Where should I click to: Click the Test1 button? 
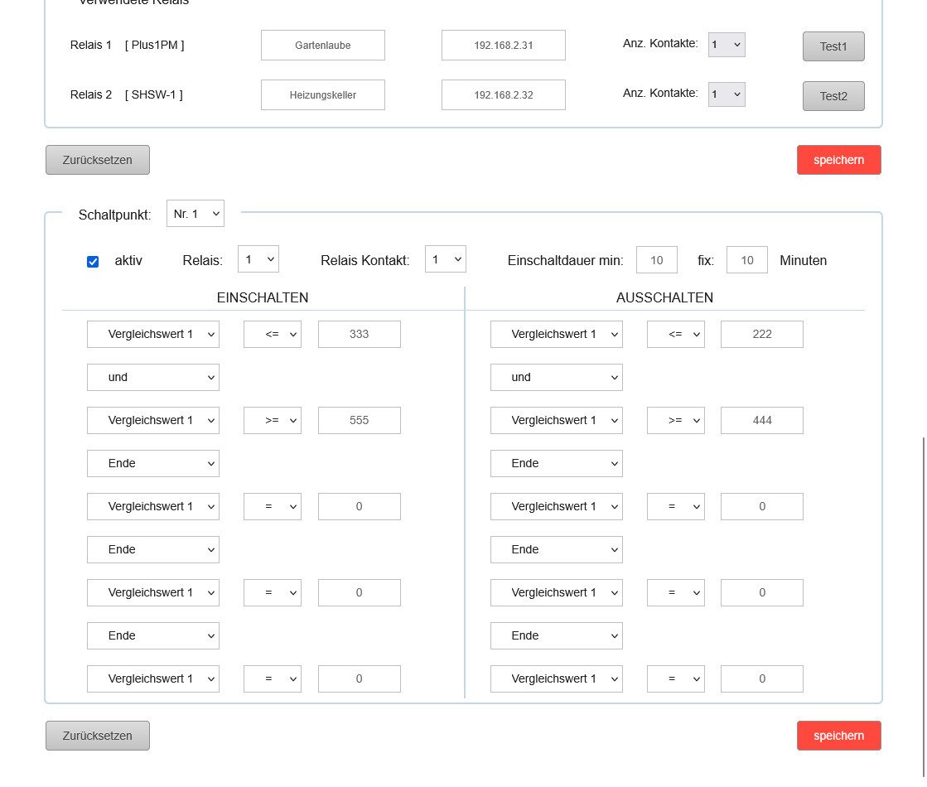point(833,46)
